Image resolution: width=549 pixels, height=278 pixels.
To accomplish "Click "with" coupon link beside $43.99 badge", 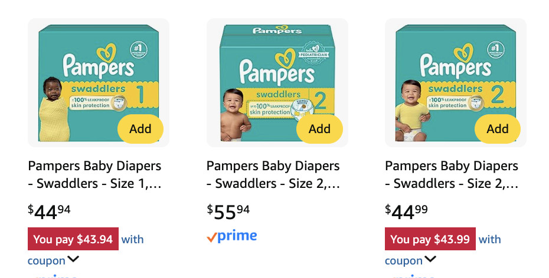I will [x=490, y=239].
